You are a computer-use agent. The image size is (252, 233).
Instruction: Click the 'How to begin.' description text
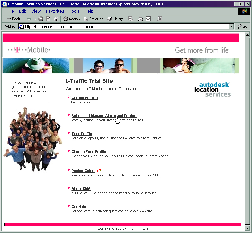(x=80, y=102)
